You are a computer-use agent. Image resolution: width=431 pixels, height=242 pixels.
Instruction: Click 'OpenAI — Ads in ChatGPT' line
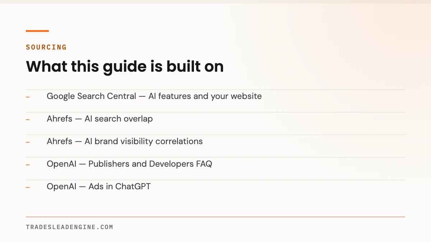click(98, 186)
